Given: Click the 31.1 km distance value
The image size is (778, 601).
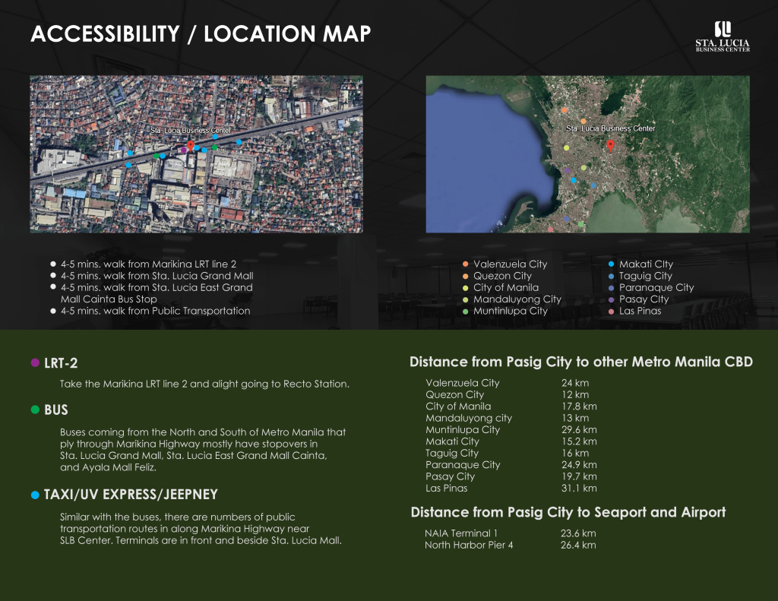Looking at the screenshot, I should click(x=579, y=489).
